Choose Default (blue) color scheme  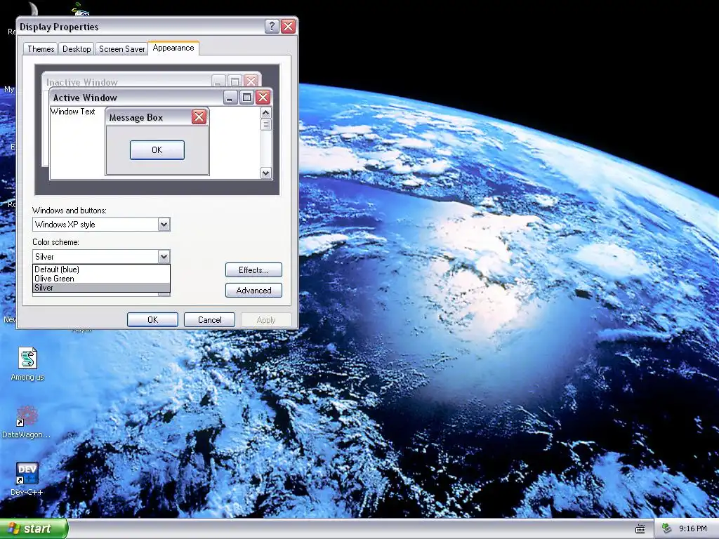[101, 269]
